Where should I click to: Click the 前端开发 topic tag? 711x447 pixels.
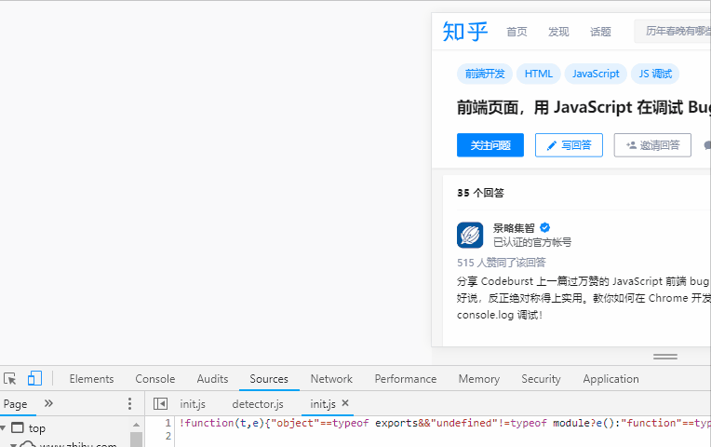pyautogui.click(x=485, y=74)
